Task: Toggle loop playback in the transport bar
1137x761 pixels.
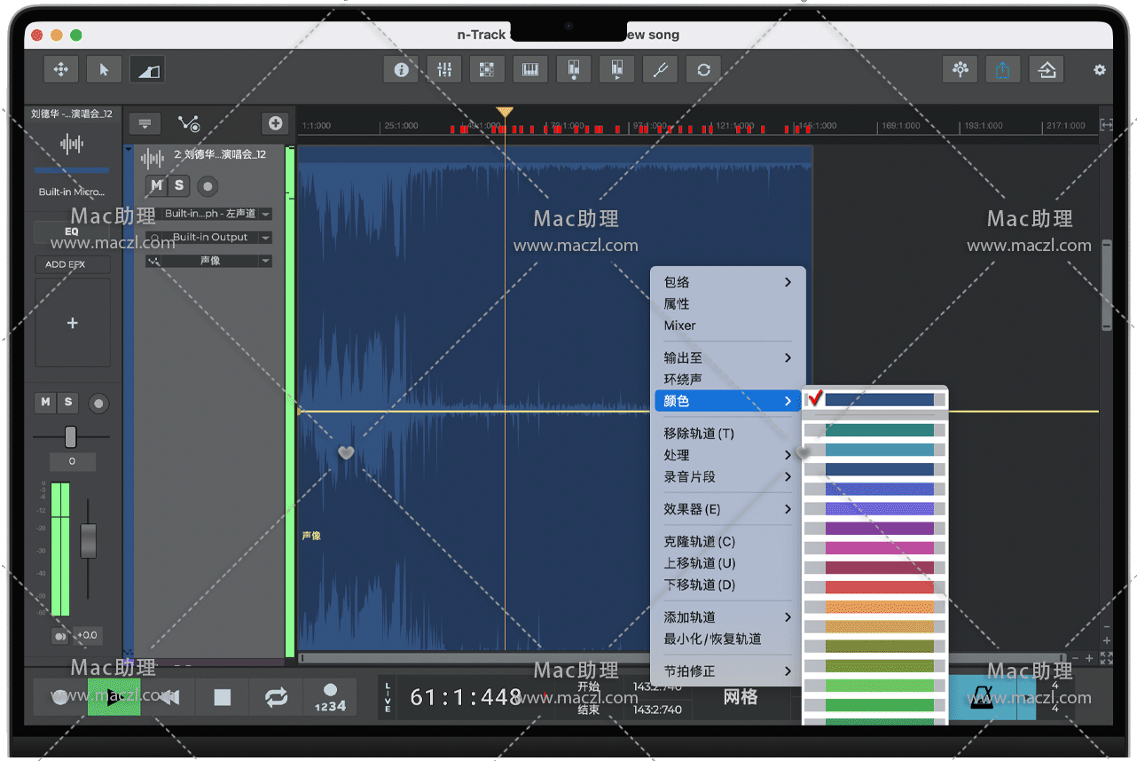Action: (x=276, y=697)
